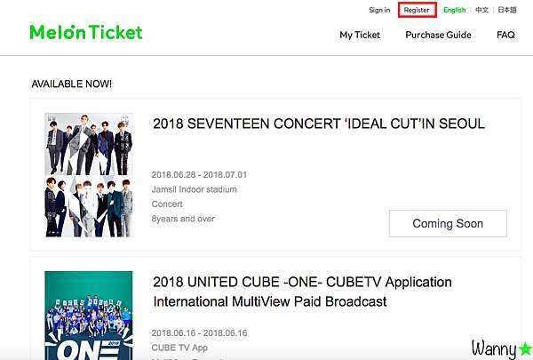Open 2018 UNITED CUBE -ONE- broadcast title
The height and width of the screenshot is (360, 533).
pos(303,292)
